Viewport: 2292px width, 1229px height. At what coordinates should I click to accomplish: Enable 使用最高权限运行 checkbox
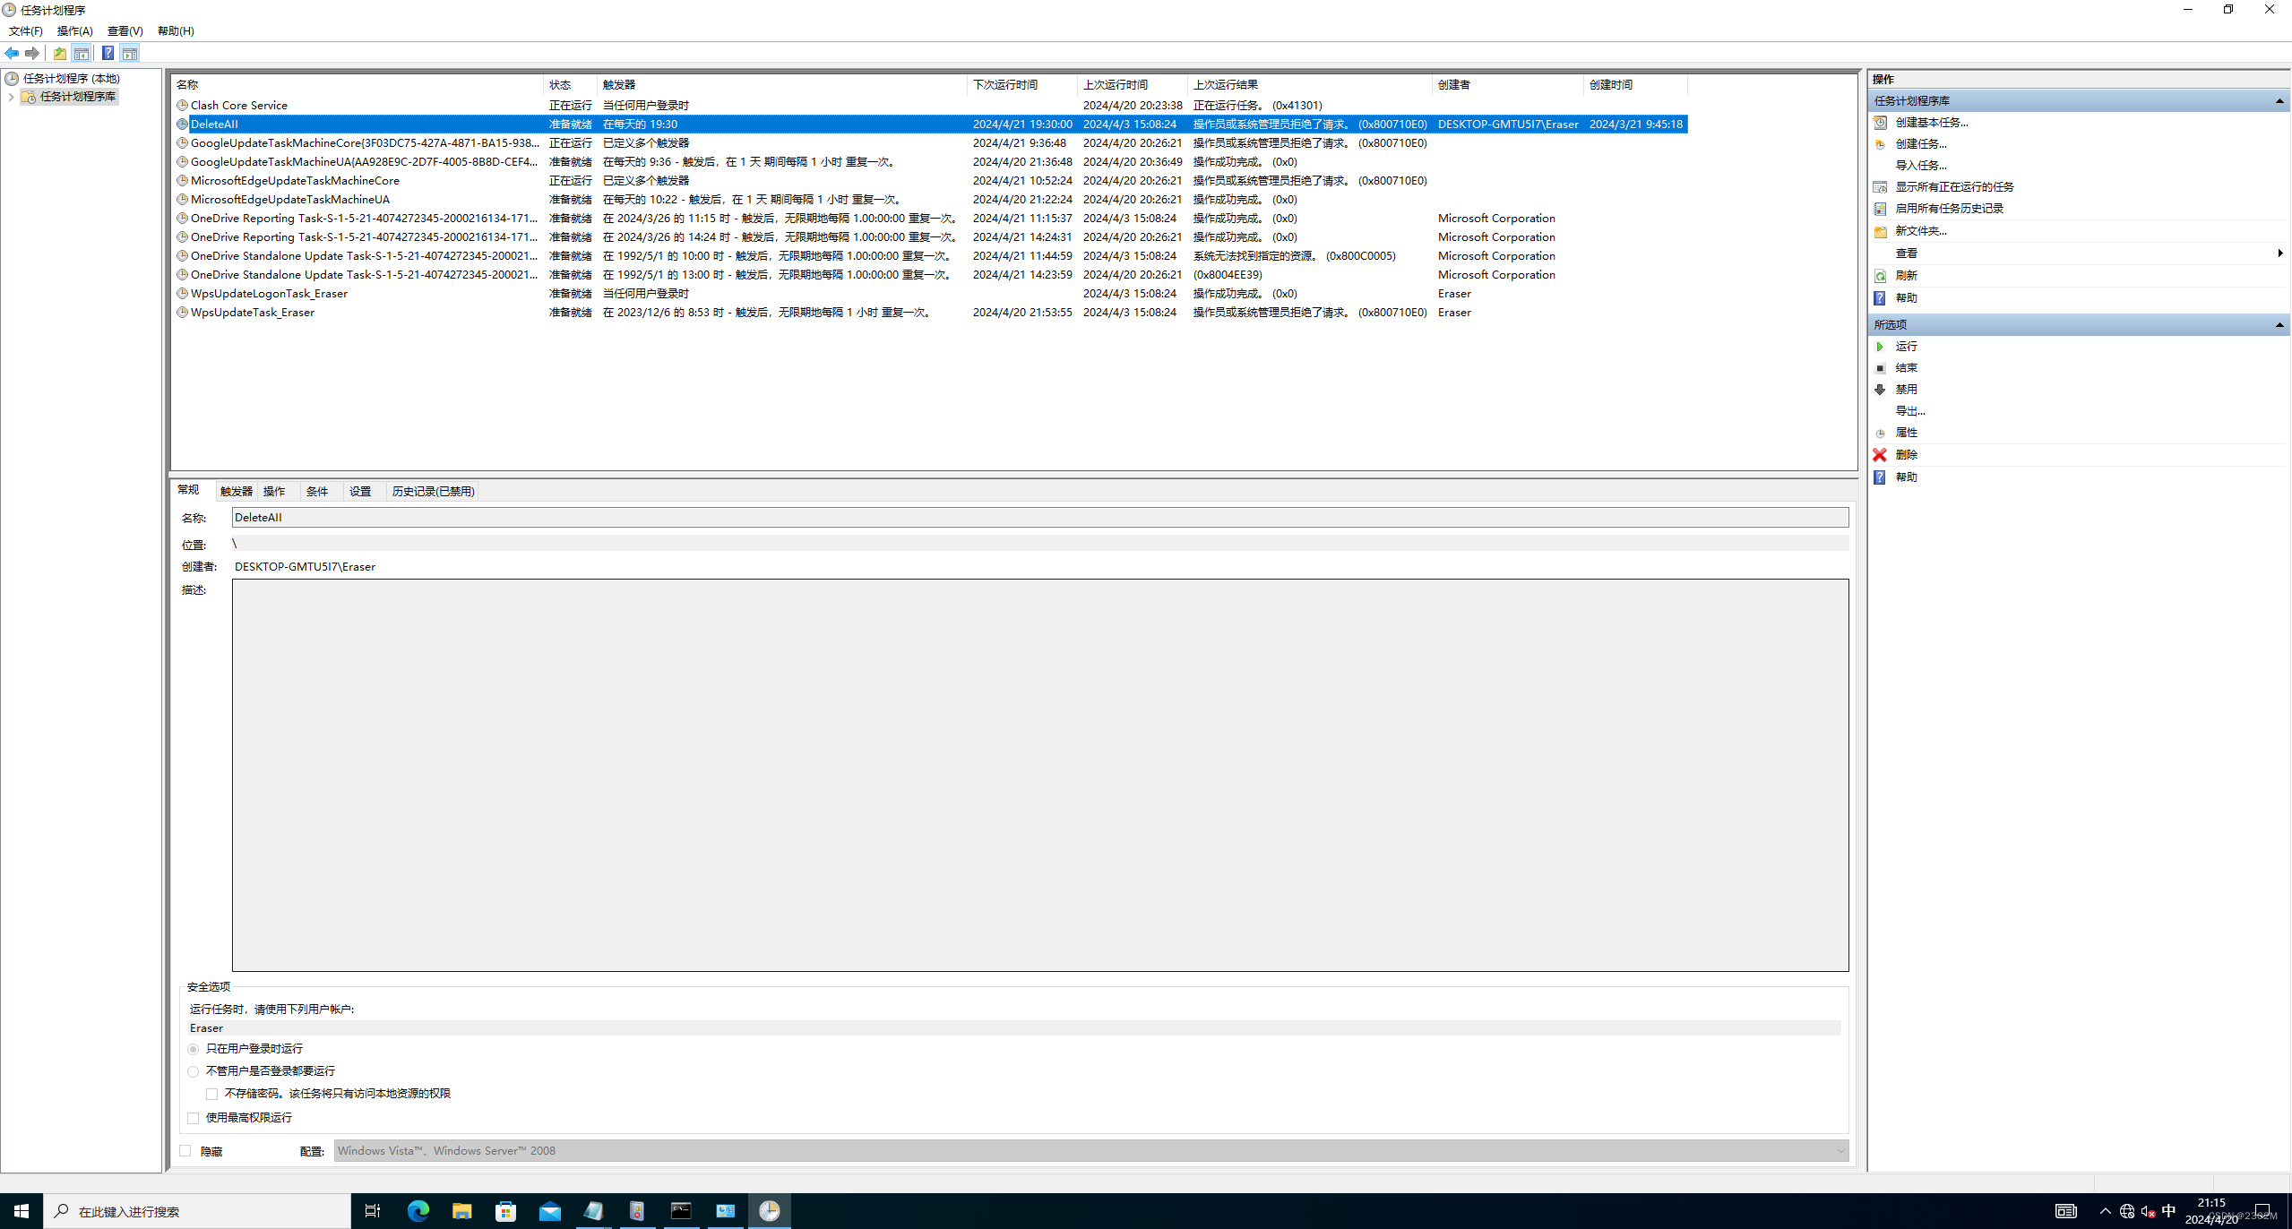click(x=194, y=1118)
